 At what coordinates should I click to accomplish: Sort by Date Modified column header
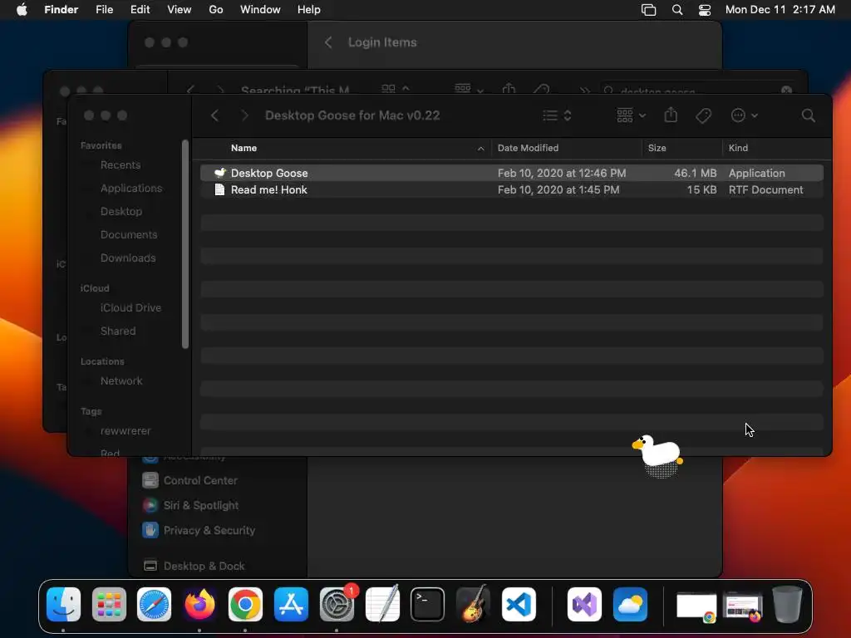tap(528, 148)
